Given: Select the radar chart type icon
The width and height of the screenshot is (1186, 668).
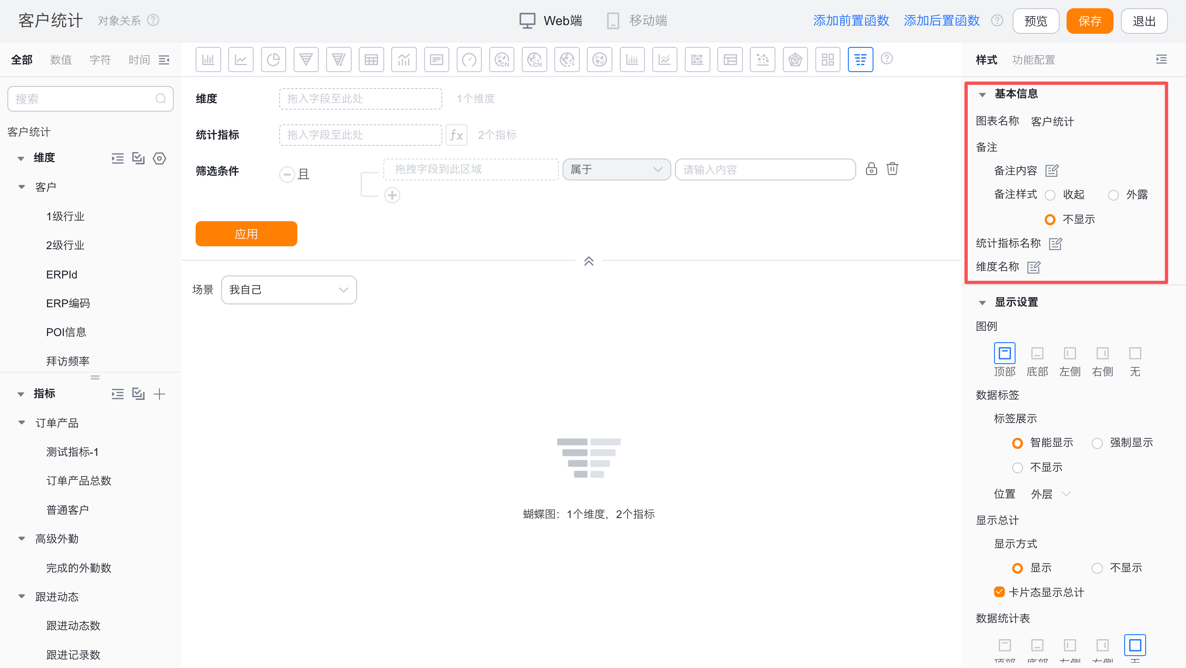Looking at the screenshot, I should click(795, 59).
